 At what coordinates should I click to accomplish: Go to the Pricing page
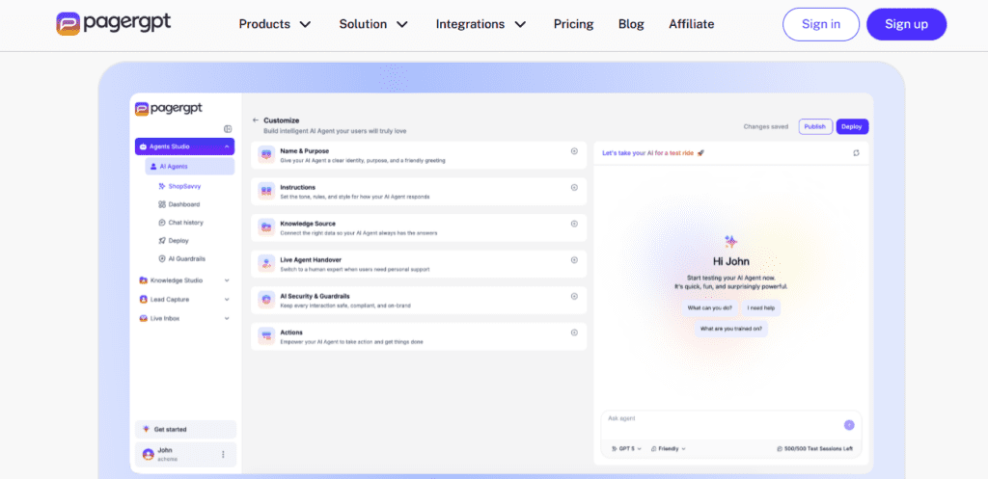[573, 24]
